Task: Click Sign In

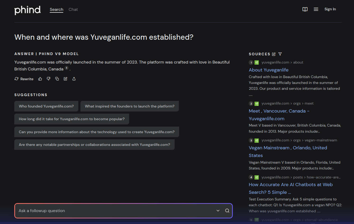Action: tap(330, 9)
